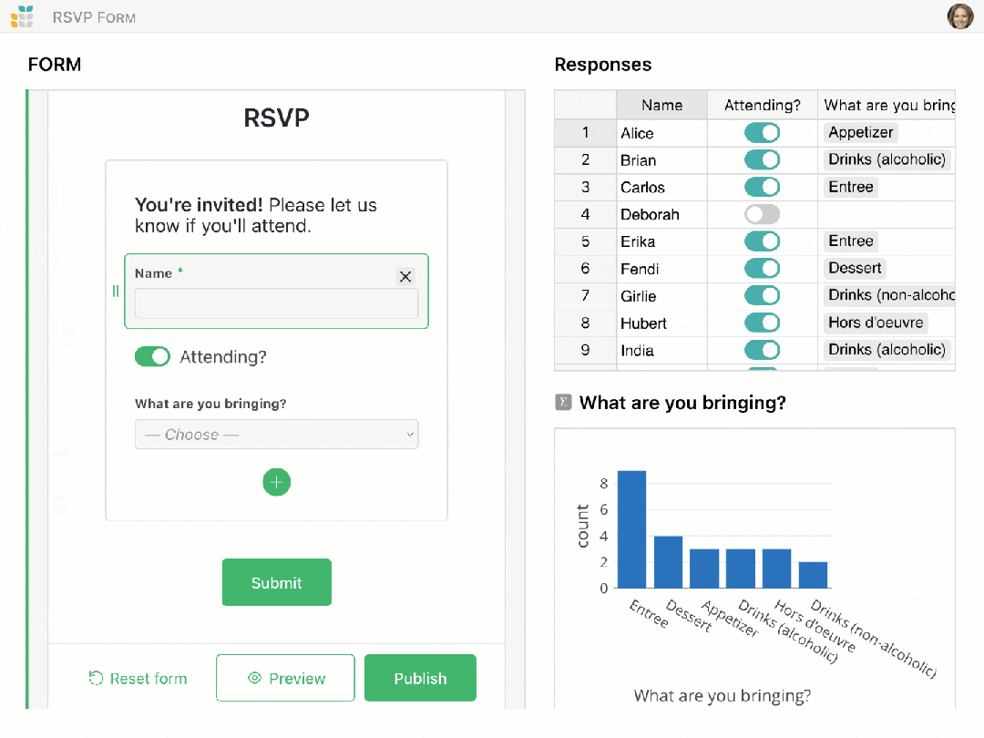
Task: Toggle Brian's attending switch
Action: (x=762, y=160)
